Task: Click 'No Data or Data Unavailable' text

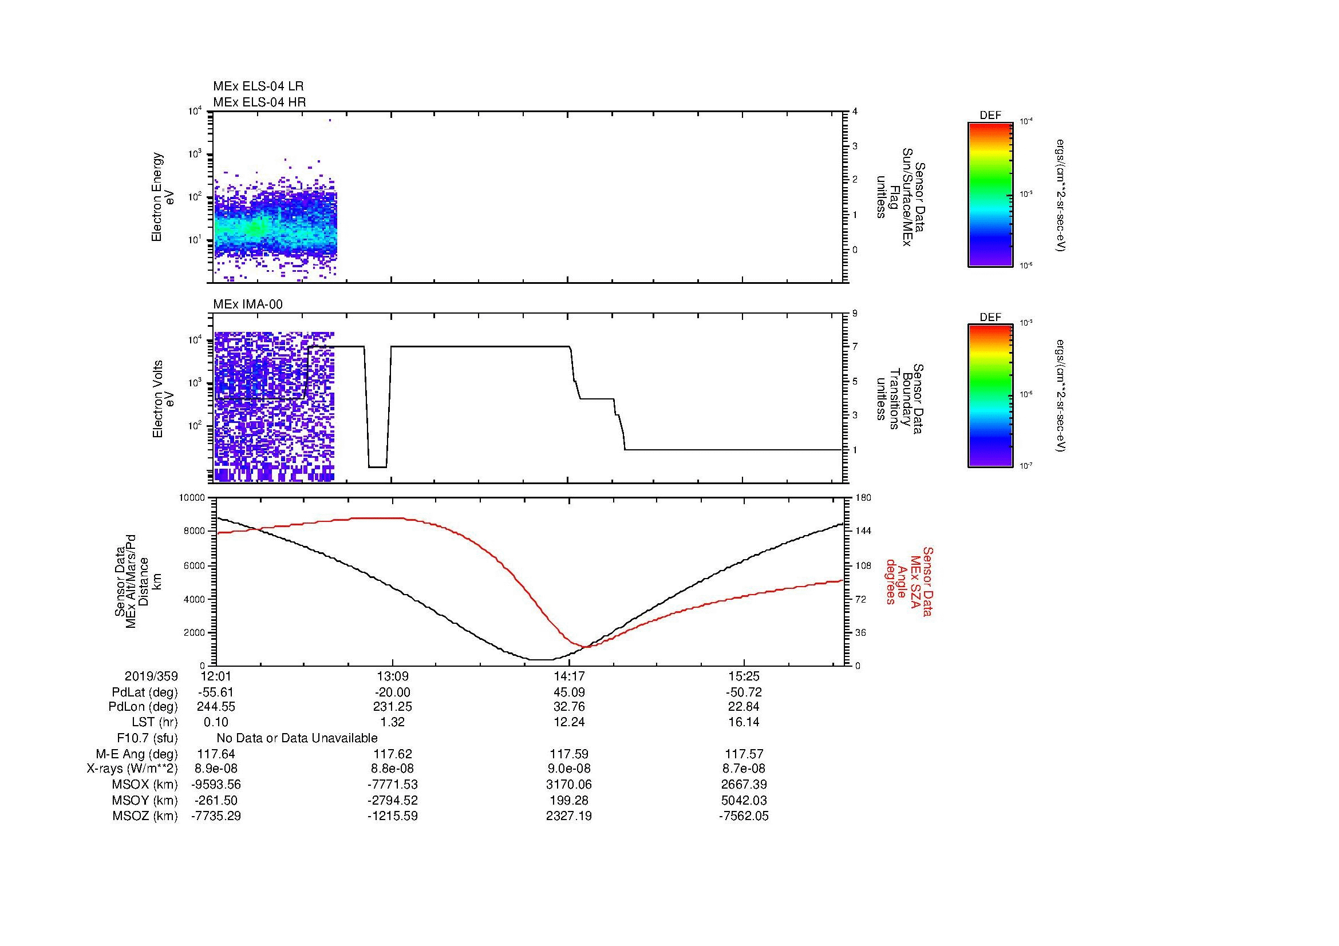Action: point(297,738)
